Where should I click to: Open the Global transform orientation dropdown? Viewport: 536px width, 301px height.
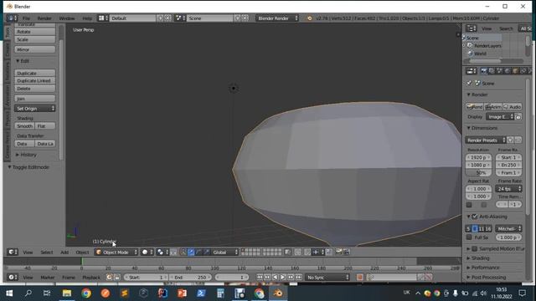tap(225, 253)
